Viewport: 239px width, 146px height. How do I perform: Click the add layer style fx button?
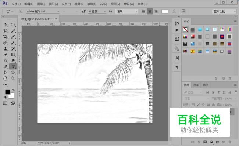[199, 142]
